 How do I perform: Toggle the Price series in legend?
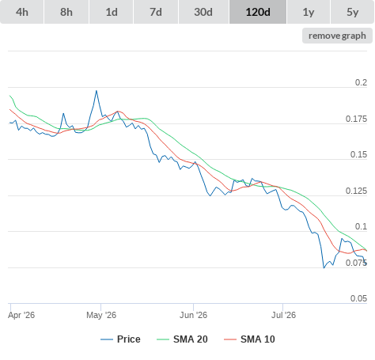coord(128,339)
